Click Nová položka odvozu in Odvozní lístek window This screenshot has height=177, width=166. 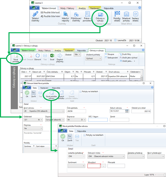pyautogui.click(x=51, y=95)
